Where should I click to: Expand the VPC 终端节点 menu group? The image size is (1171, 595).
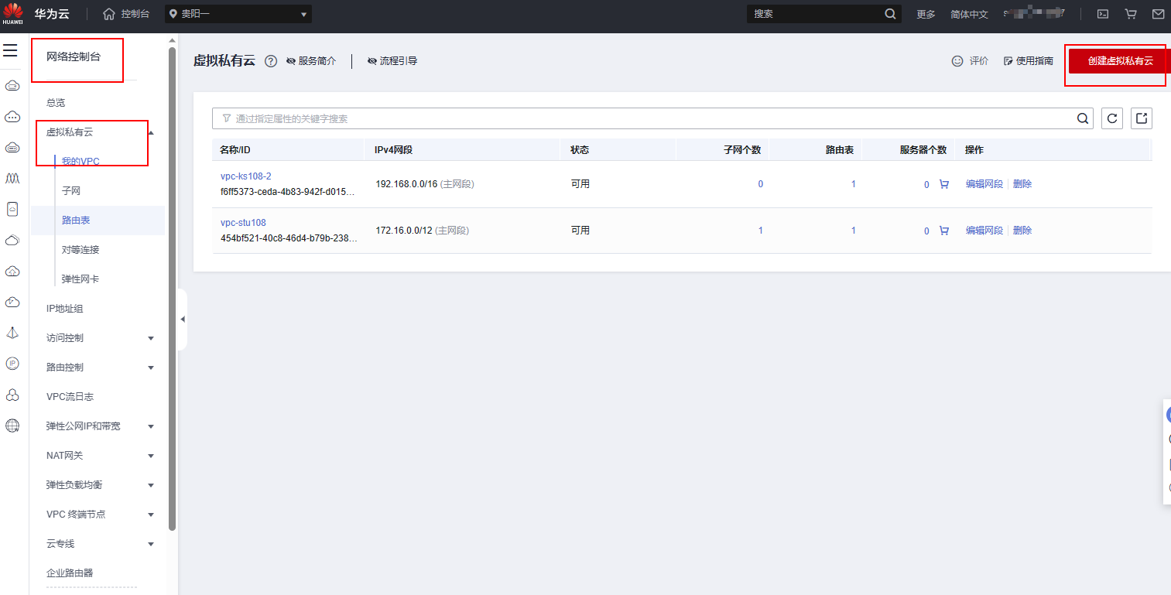click(x=151, y=515)
